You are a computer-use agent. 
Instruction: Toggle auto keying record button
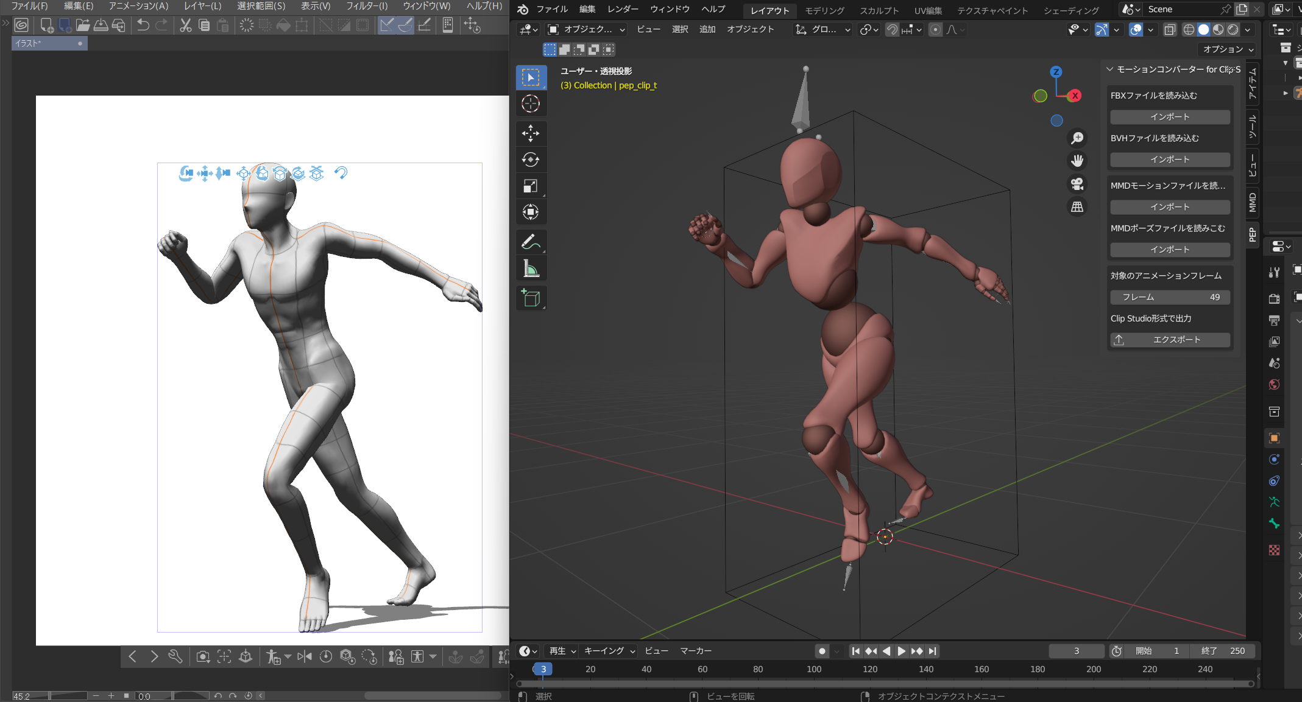[x=822, y=651]
